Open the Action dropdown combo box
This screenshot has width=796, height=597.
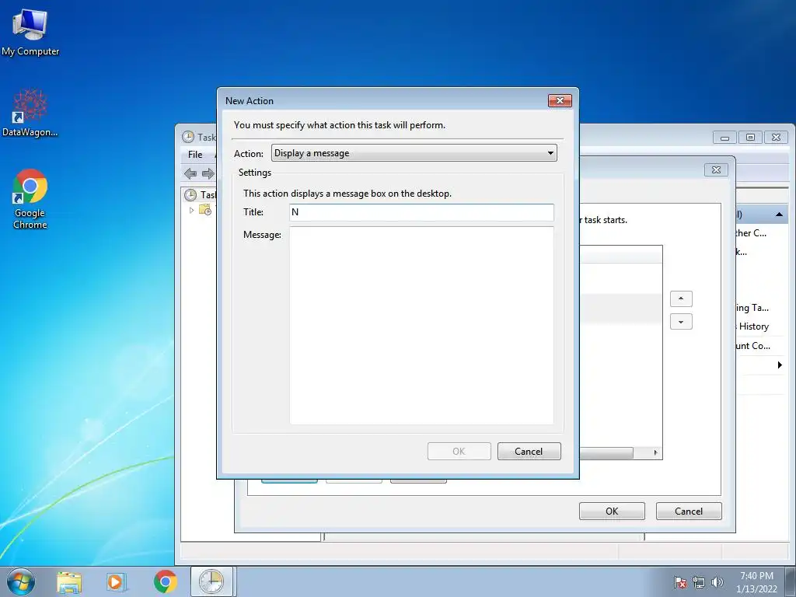click(414, 153)
